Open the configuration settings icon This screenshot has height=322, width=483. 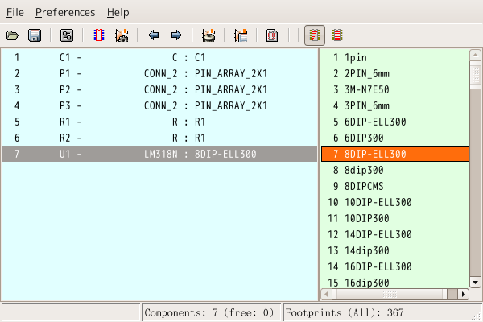point(67,35)
